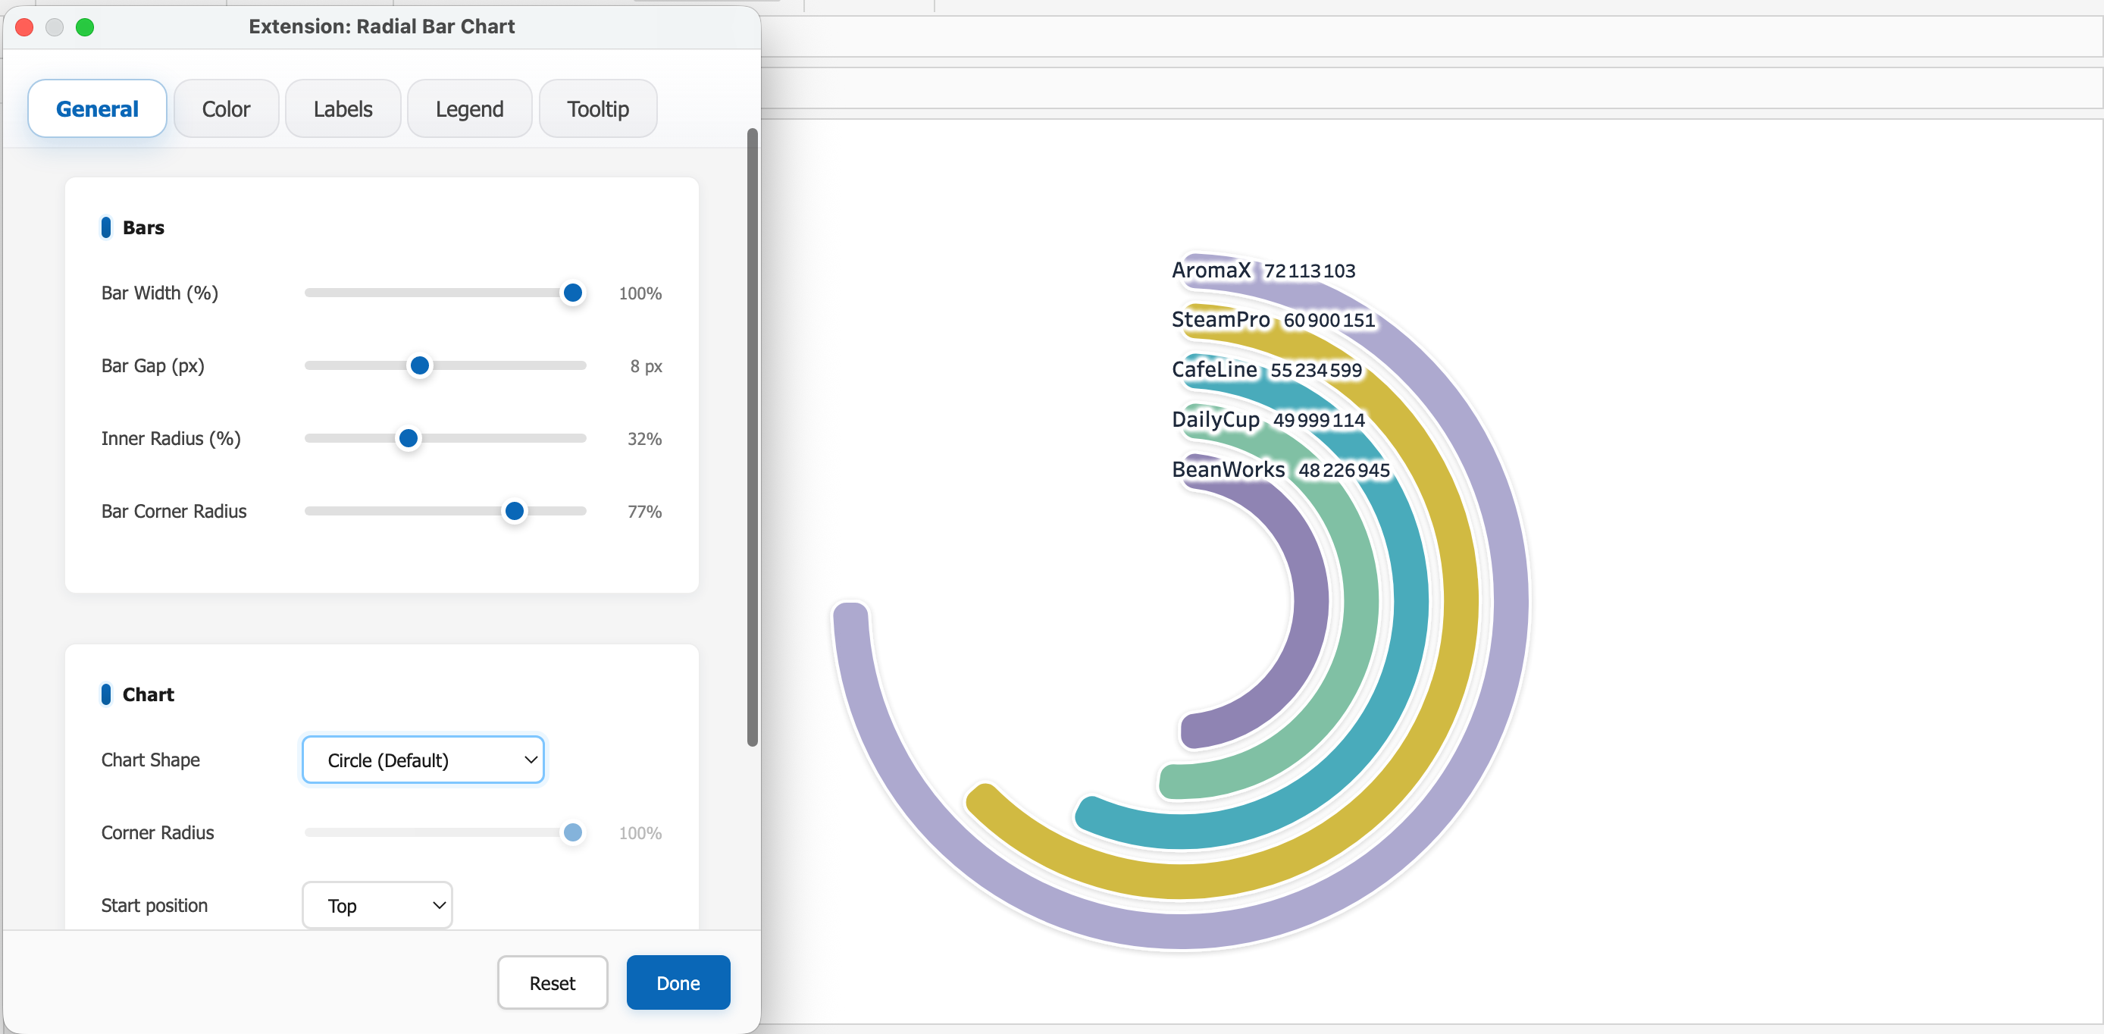Screen dimensions: 2104x1034
Task: Click the General tab
Action: coord(97,108)
